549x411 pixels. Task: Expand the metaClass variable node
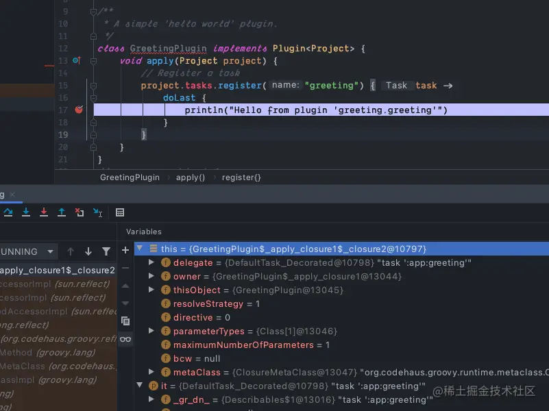pyautogui.click(x=151, y=372)
